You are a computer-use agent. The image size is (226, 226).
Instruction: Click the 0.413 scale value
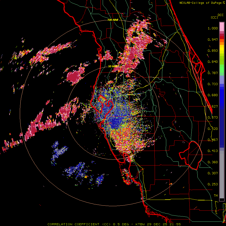coord(213,151)
